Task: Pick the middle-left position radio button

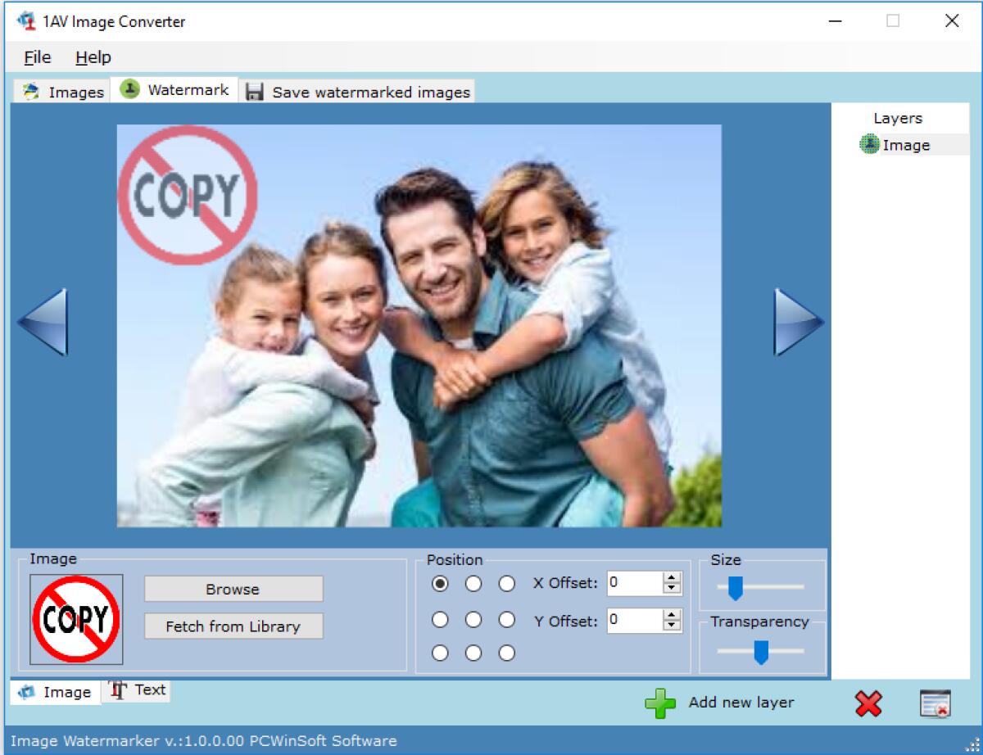Action: [440, 619]
